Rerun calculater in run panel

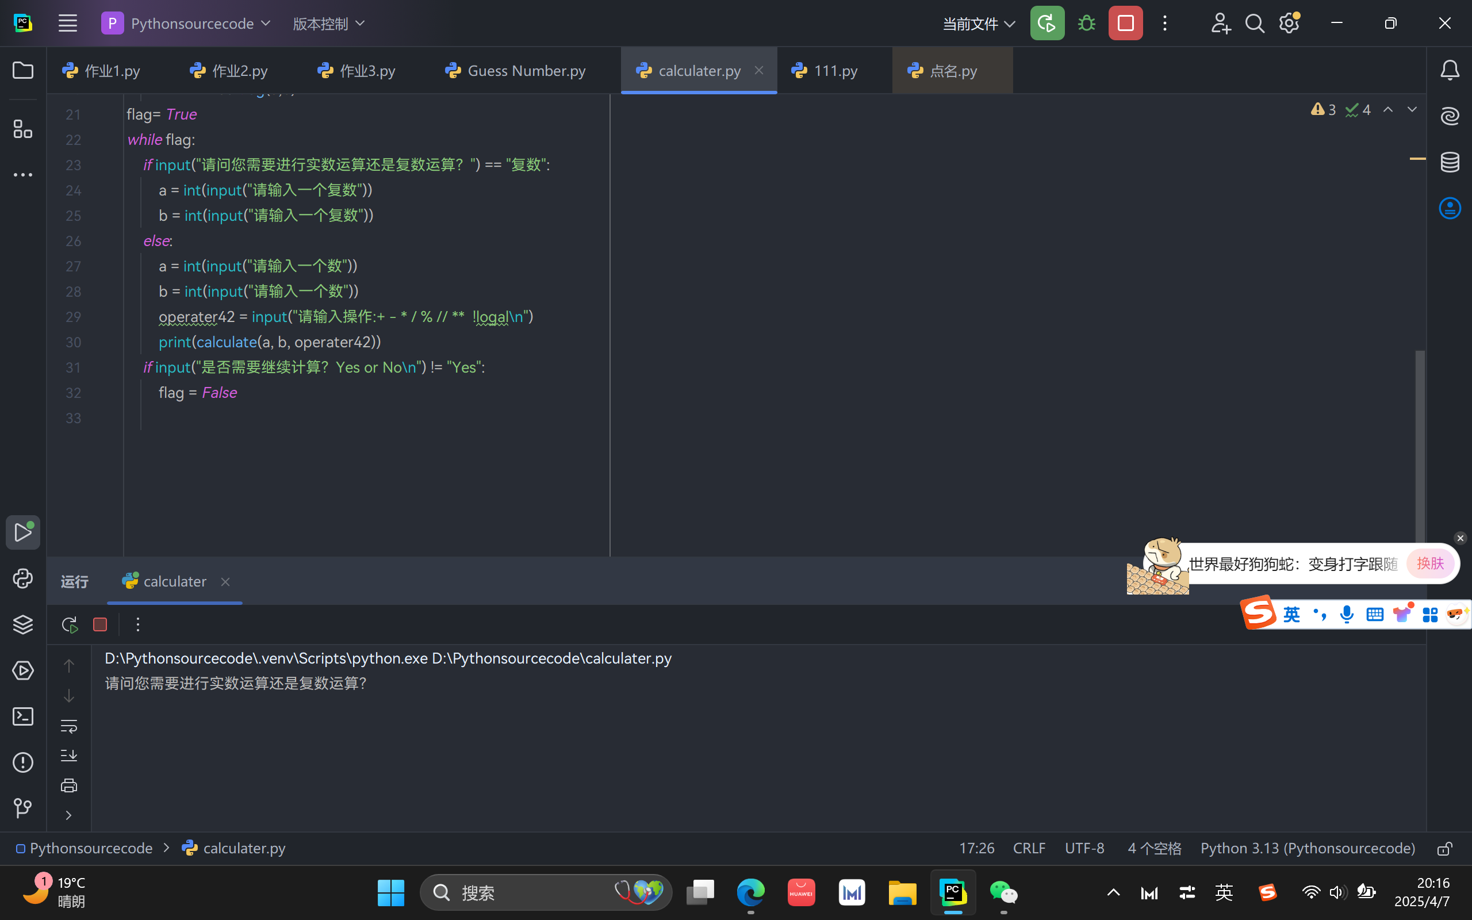click(70, 624)
